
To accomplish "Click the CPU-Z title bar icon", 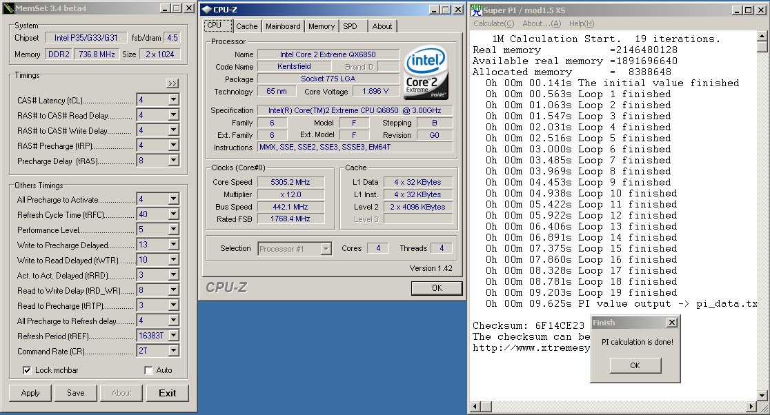I will click(x=207, y=10).
